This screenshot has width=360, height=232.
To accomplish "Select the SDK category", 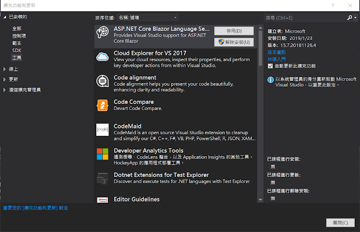I will click(x=17, y=51).
